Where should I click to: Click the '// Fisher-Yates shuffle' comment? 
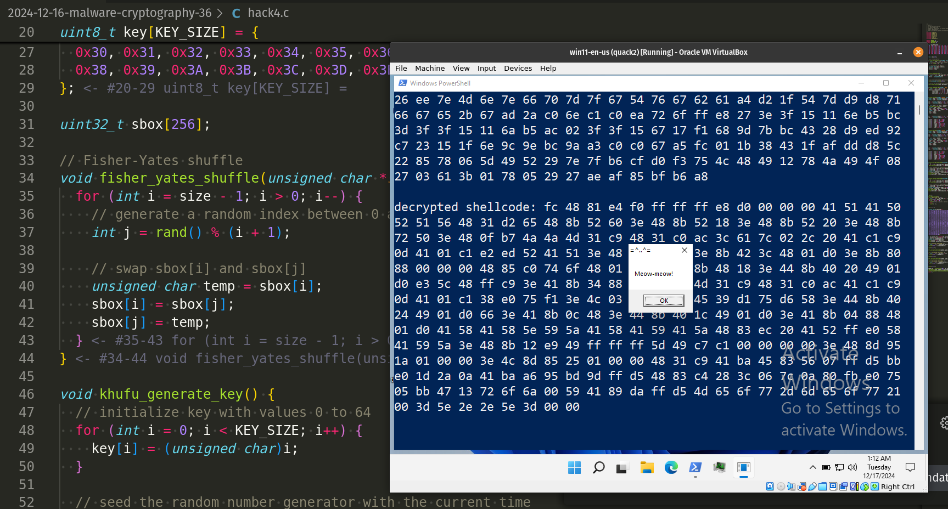[152, 160]
